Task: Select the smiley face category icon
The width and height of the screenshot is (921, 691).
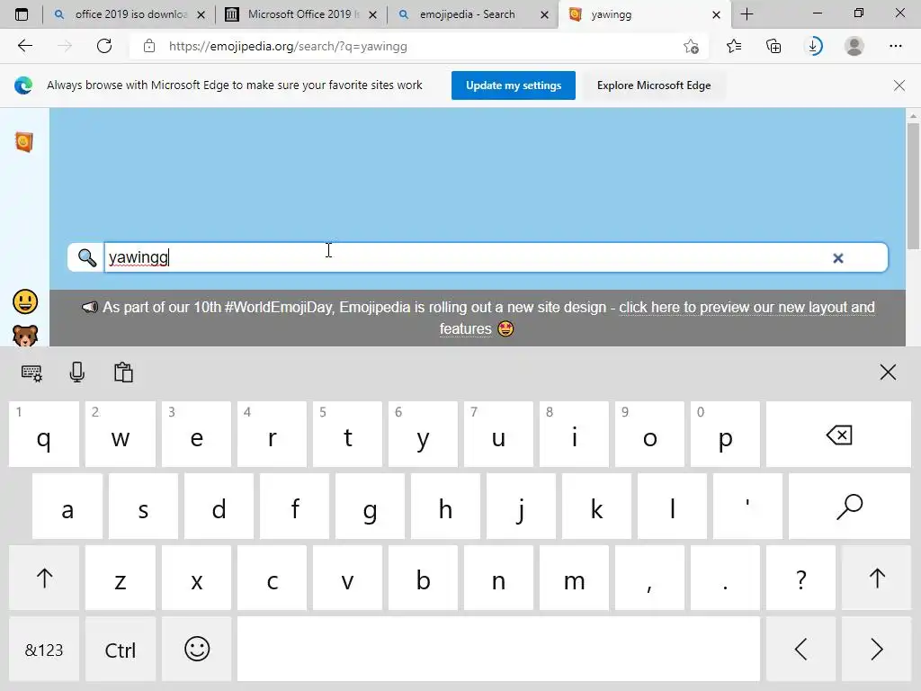Action: [25, 301]
